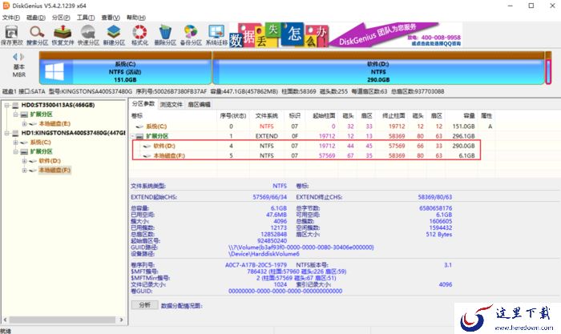The width and height of the screenshot is (561, 334).
Task: Collapse the HD1:KINGSTON tree node
Action: [6, 133]
